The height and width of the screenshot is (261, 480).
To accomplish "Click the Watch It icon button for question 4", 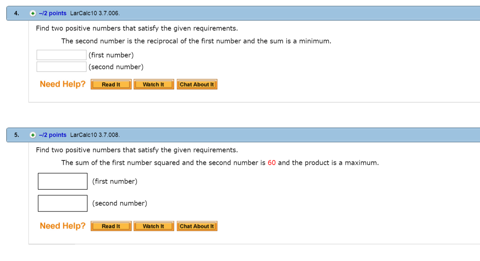I will coord(154,84).
